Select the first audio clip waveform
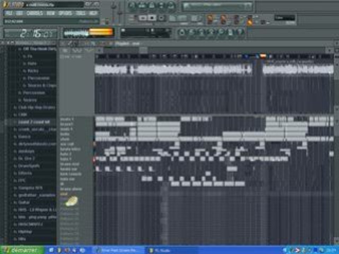This screenshot has height=254, width=339. coord(174,70)
